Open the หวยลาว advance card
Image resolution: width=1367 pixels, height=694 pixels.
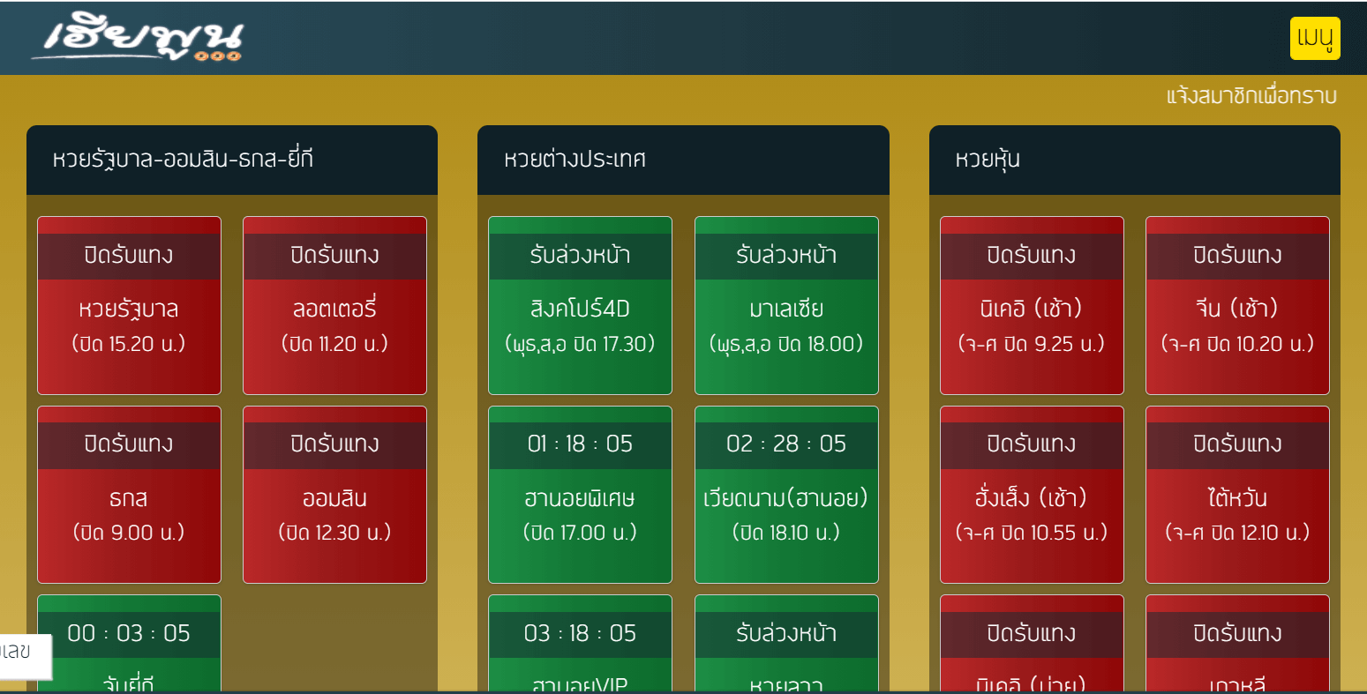click(786, 643)
